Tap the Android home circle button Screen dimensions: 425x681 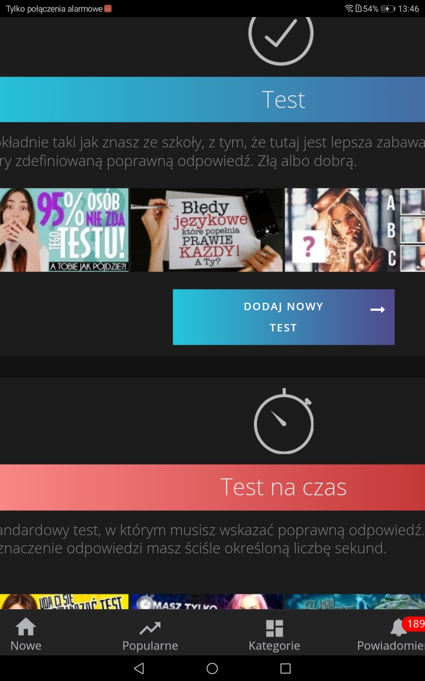click(x=212, y=668)
